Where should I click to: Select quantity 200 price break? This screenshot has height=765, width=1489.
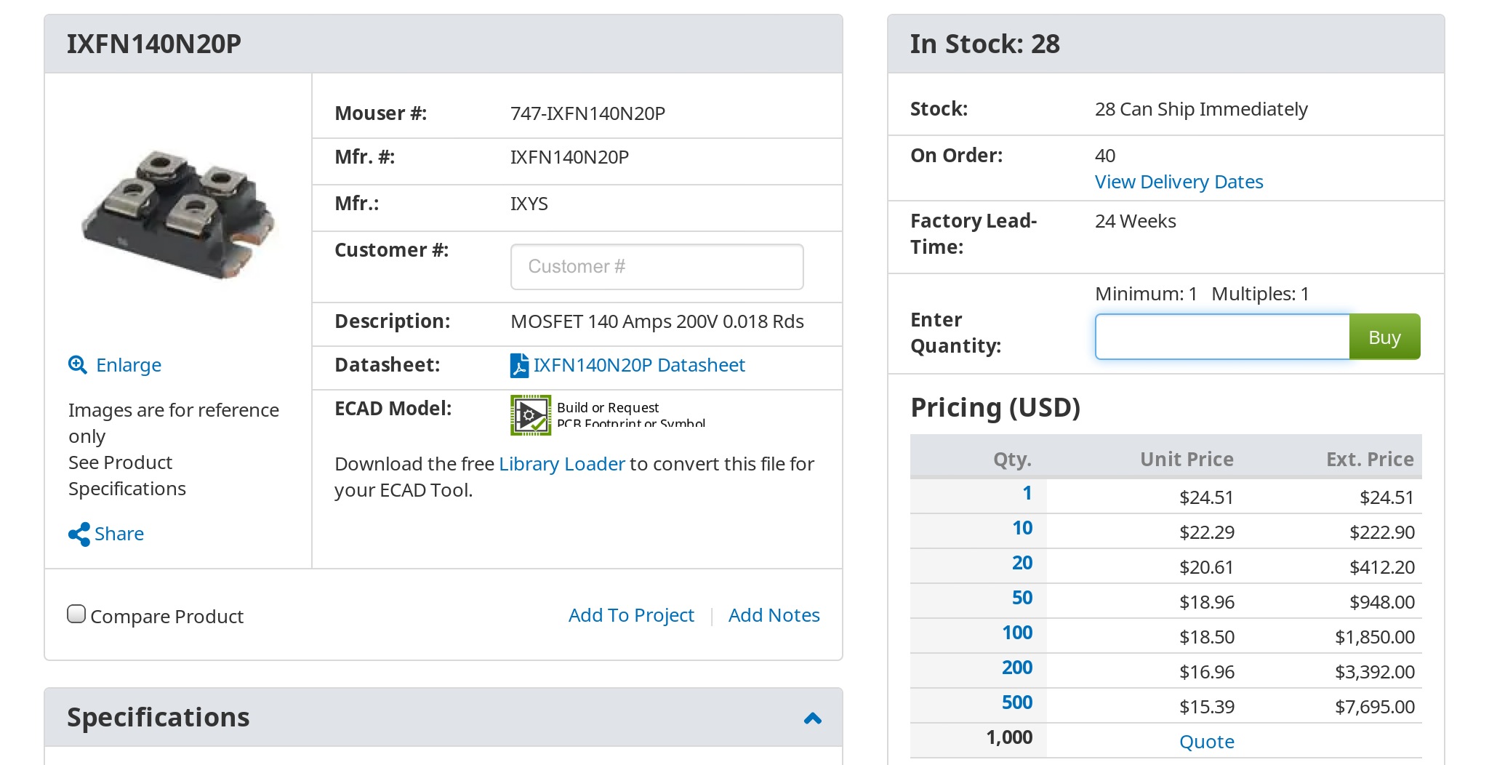[x=1017, y=668]
